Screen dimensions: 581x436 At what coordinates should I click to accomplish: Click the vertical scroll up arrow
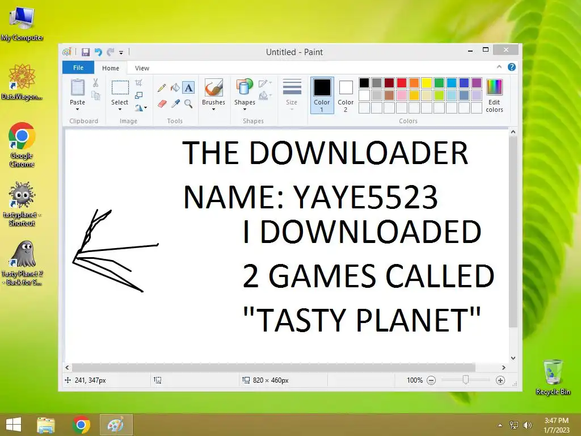(x=513, y=132)
